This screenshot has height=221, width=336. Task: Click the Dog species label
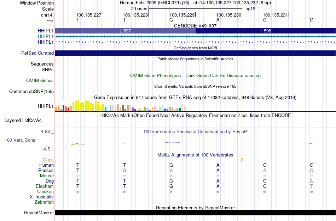click(x=50, y=181)
